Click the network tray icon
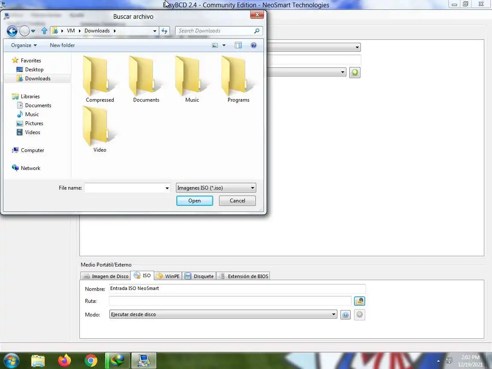Viewport: 492px width, 369px height. (x=449, y=361)
